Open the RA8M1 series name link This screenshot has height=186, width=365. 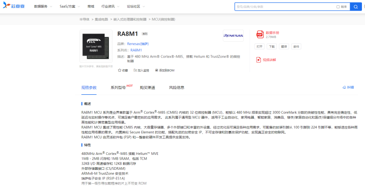pos(136,50)
